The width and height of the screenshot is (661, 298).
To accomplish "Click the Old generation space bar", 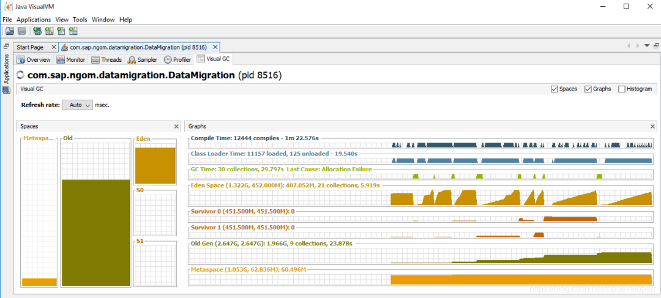I will coord(95,233).
